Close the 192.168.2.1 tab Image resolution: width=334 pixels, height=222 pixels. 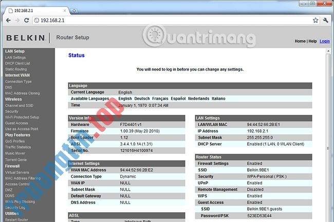point(65,10)
